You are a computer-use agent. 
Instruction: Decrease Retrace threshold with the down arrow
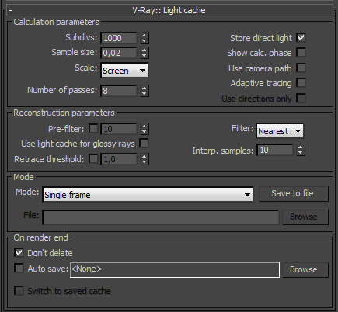145,162
